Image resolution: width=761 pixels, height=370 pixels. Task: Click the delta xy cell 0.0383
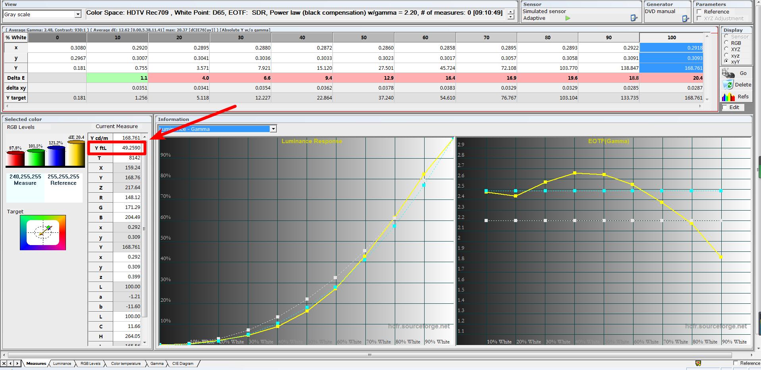tap(425, 88)
